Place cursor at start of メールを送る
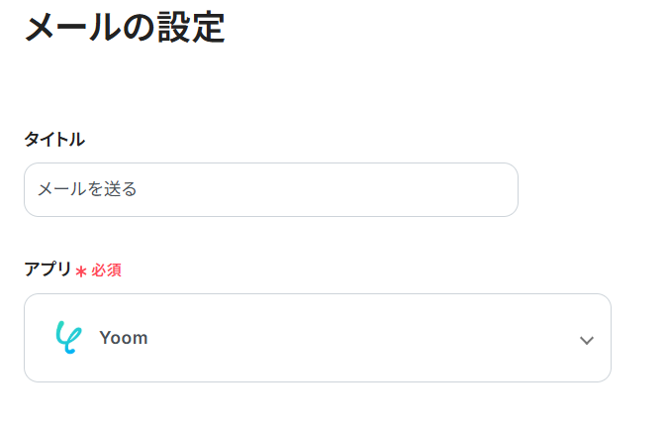Screen dimensions: 666x432 coord(39,189)
